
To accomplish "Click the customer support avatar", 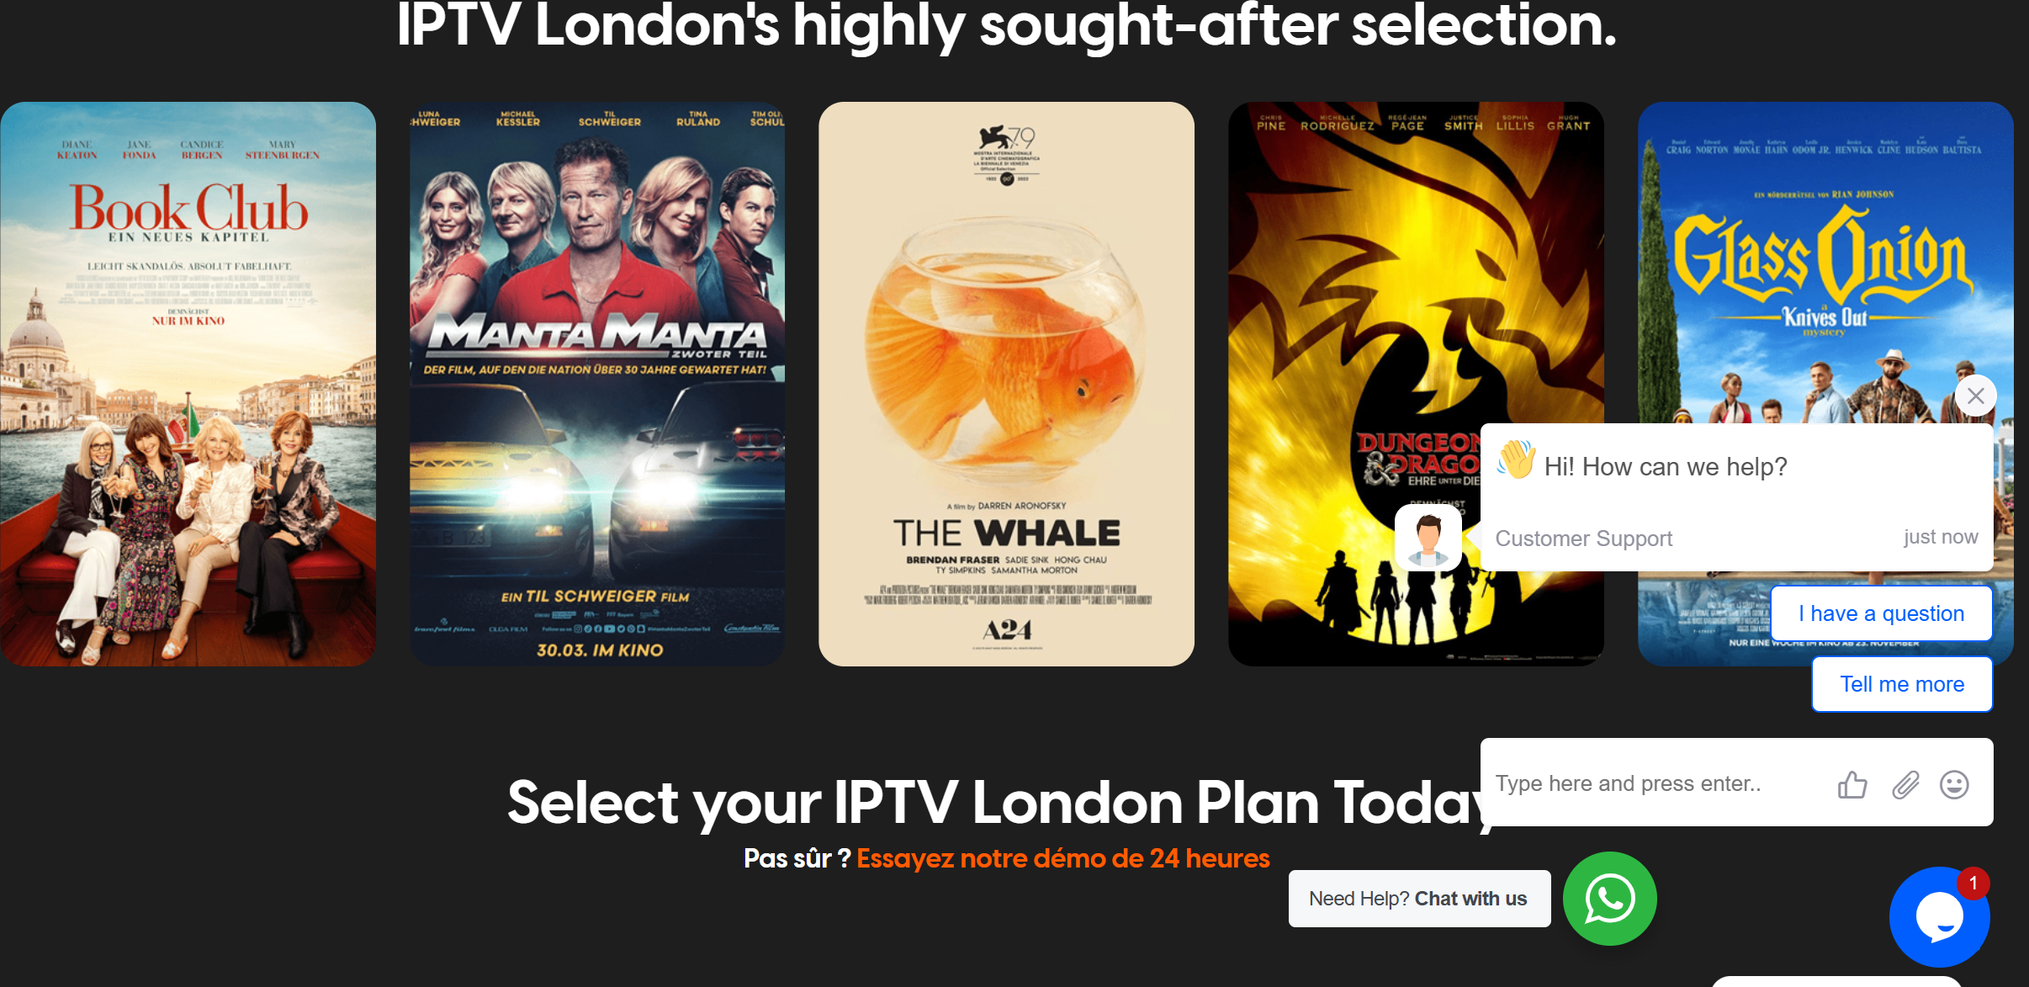I will 1428,537.
